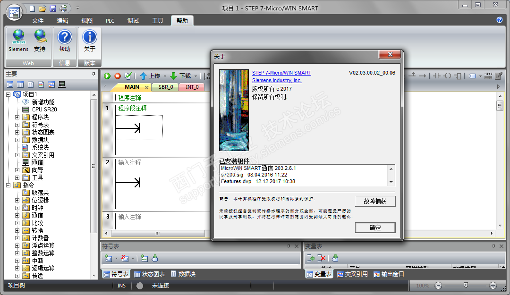Viewport: 510px width, 295px height.
Task: Open the 帮助 help question-mark icon
Action: [x=64, y=37]
